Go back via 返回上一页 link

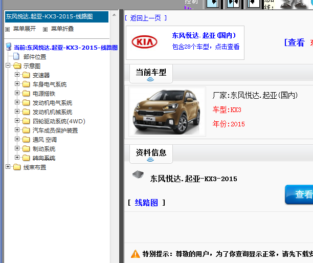click(146, 18)
